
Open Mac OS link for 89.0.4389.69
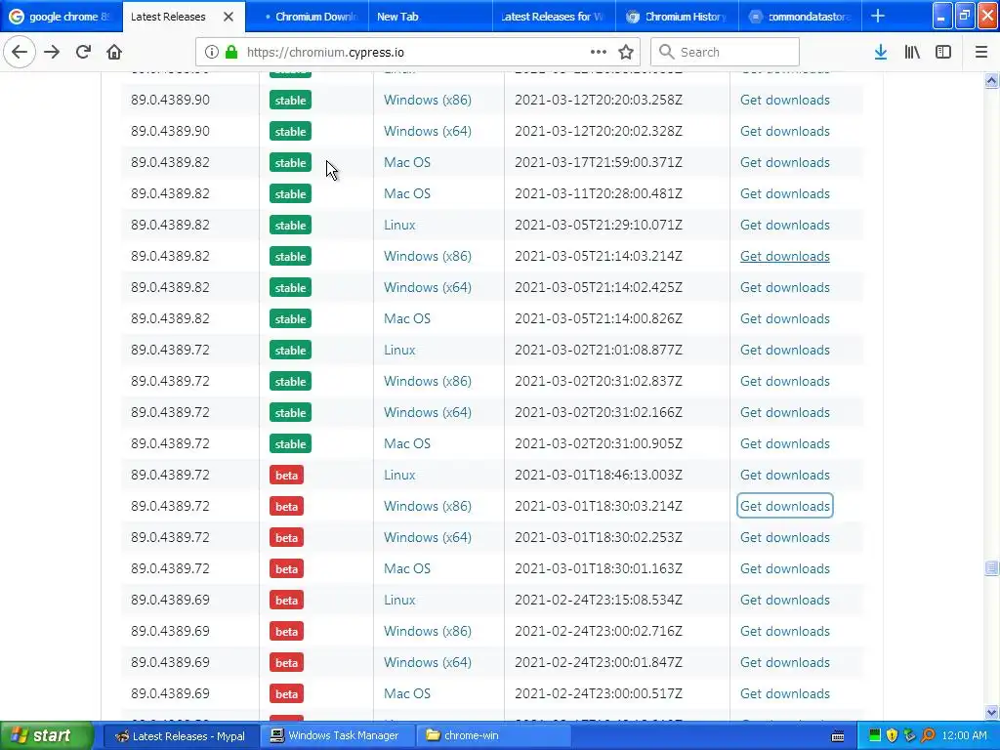click(x=407, y=694)
